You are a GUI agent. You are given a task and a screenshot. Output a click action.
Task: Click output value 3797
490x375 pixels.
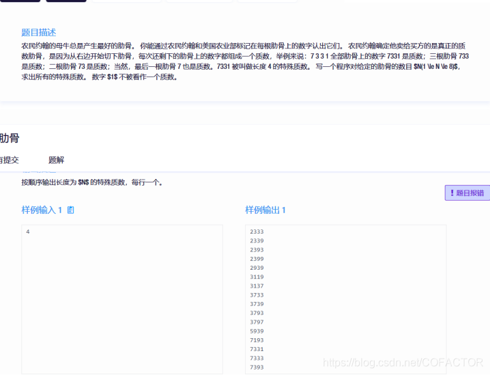click(x=257, y=322)
